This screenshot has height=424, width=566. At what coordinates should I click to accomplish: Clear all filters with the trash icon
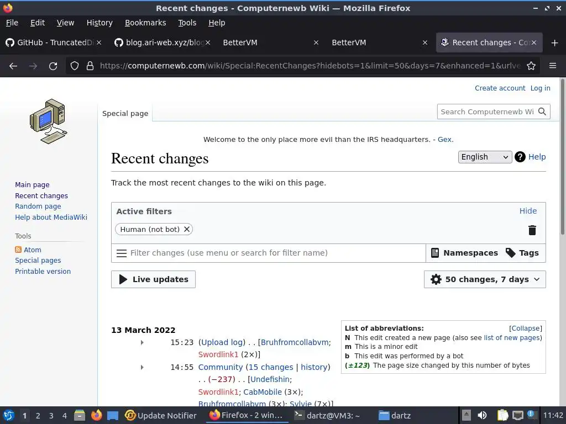pyautogui.click(x=532, y=230)
